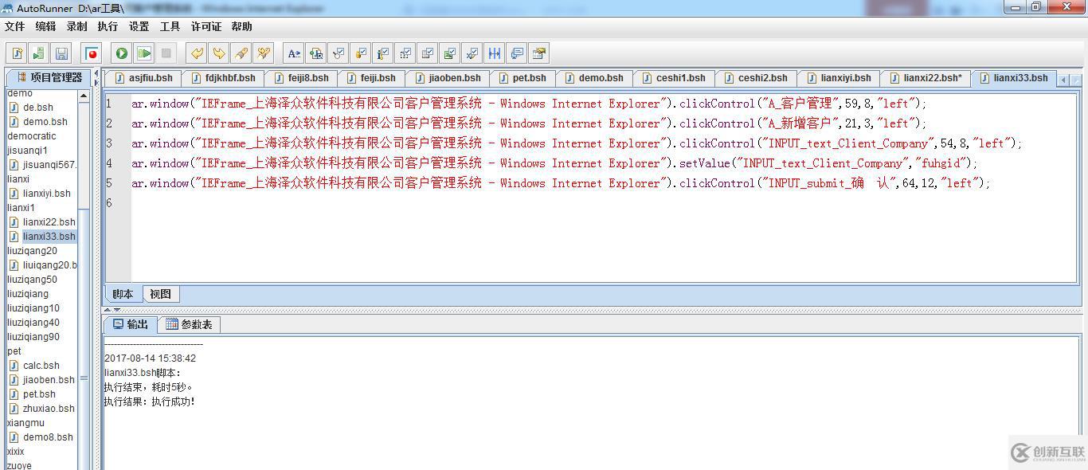Click the yellow redo arrow icon
The image size is (1088, 470).
point(218,53)
